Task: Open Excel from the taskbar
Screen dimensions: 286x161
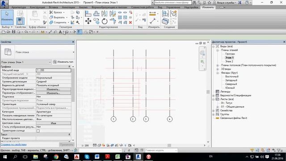Action: (x=118, y=157)
